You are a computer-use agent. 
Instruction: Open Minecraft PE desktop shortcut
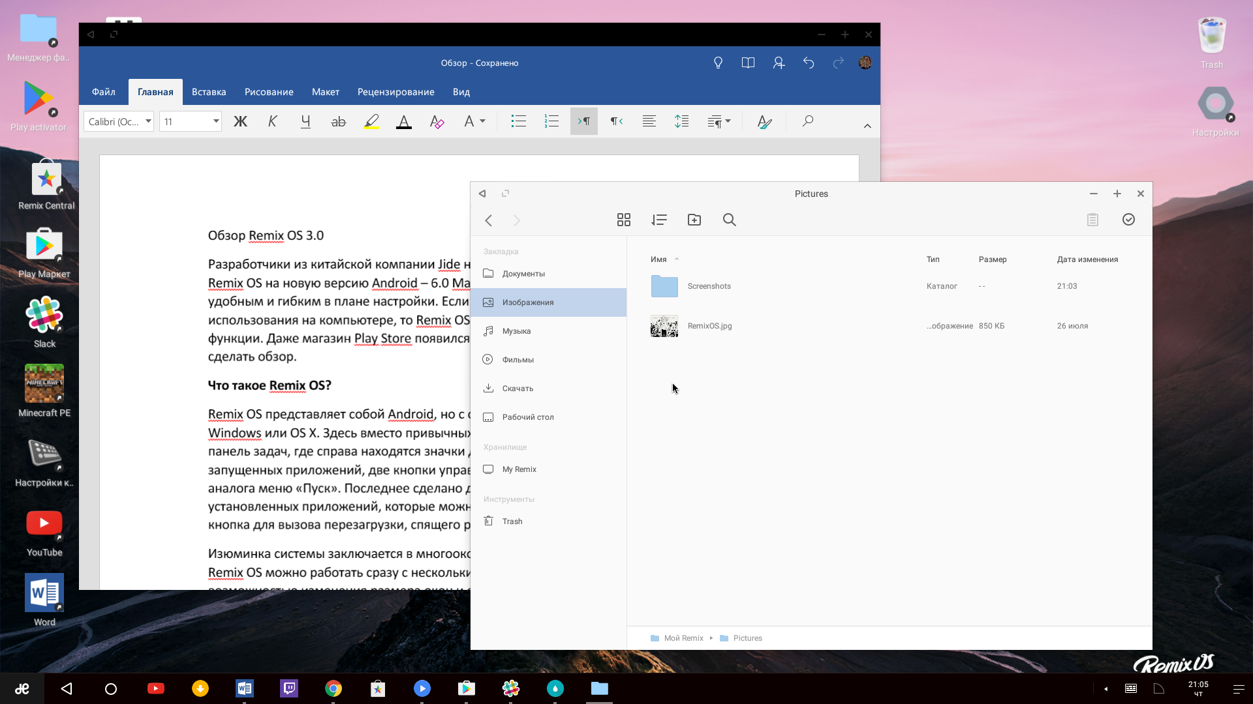[44, 391]
